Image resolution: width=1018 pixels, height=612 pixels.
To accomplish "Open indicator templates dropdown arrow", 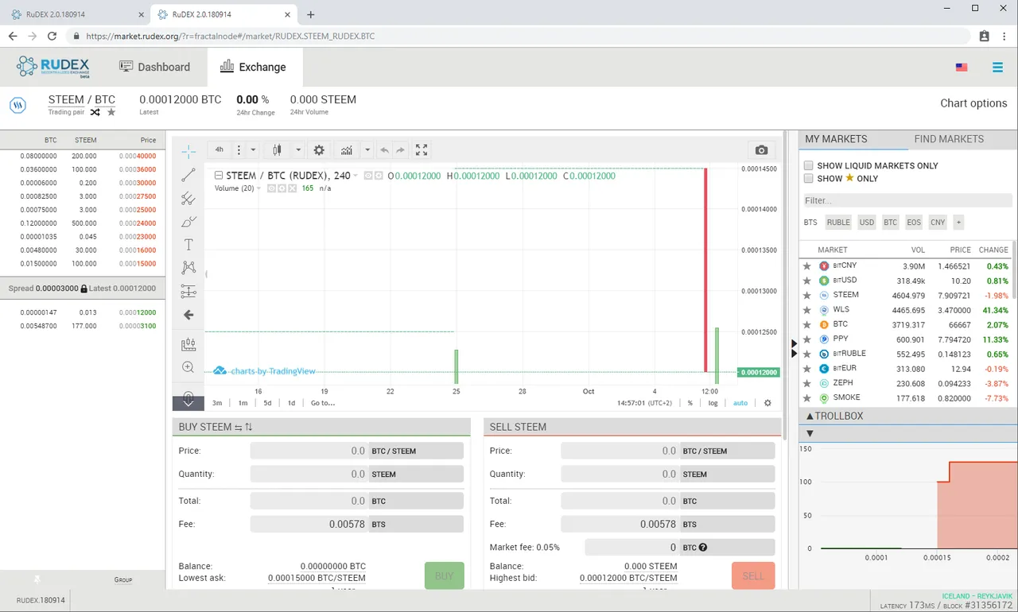I will pos(367,149).
